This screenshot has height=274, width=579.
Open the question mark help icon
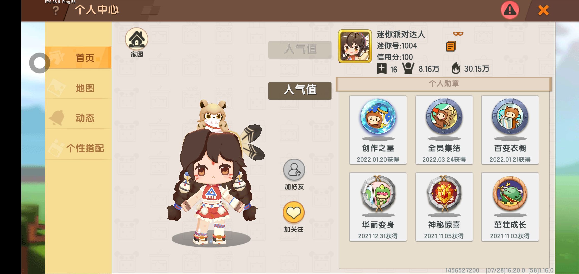[x=55, y=11]
